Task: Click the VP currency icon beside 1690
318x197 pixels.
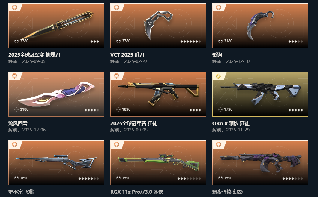Action: (16, 178)
